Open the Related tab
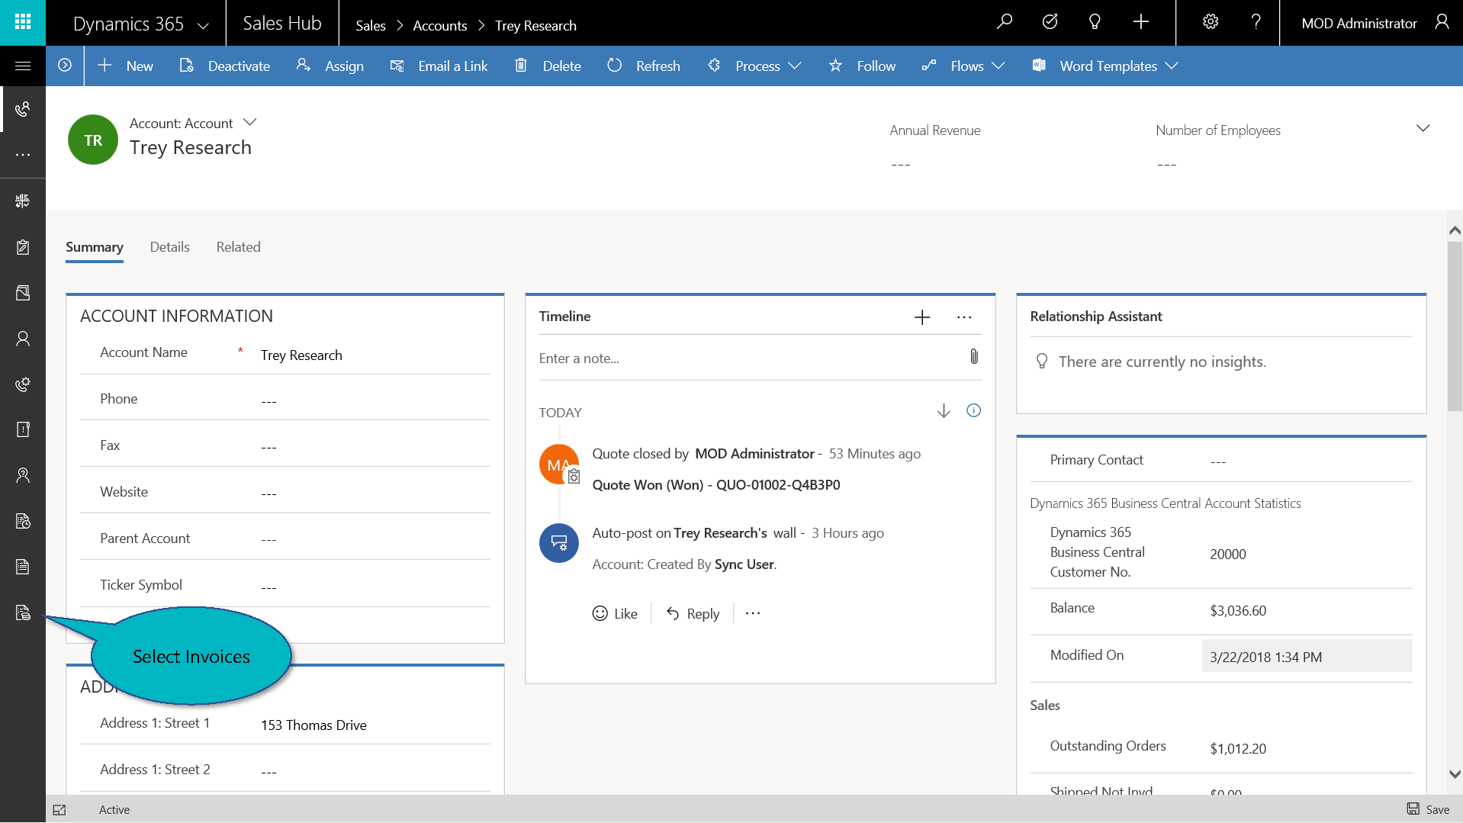The image size is (1463, 823). pyautogui.click(x=238, y=247)
